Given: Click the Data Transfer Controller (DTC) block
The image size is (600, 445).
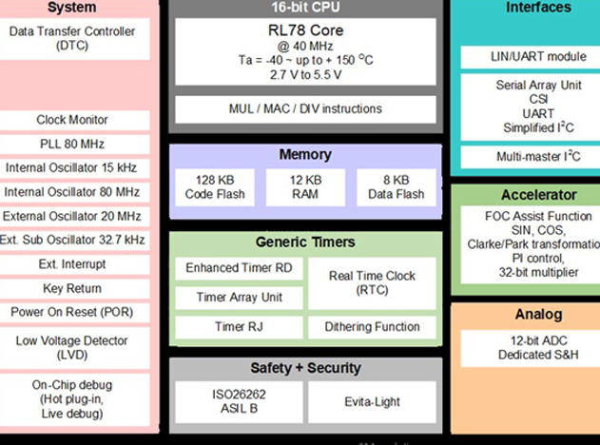Looking at the screenshot, I should pos(74,39).
